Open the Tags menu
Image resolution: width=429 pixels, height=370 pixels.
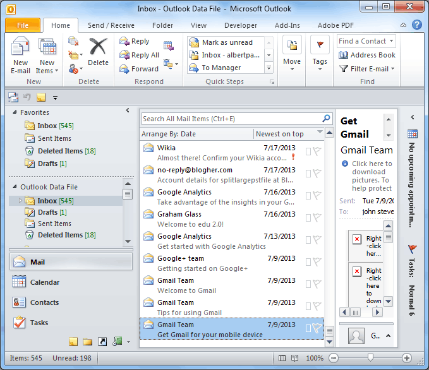tap(320, 53)
